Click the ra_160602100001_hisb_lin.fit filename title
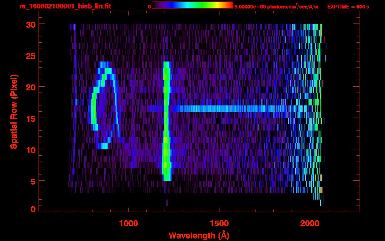Image resolution: width=385 pixels, height=241 pixels. (x=65, y=7)
